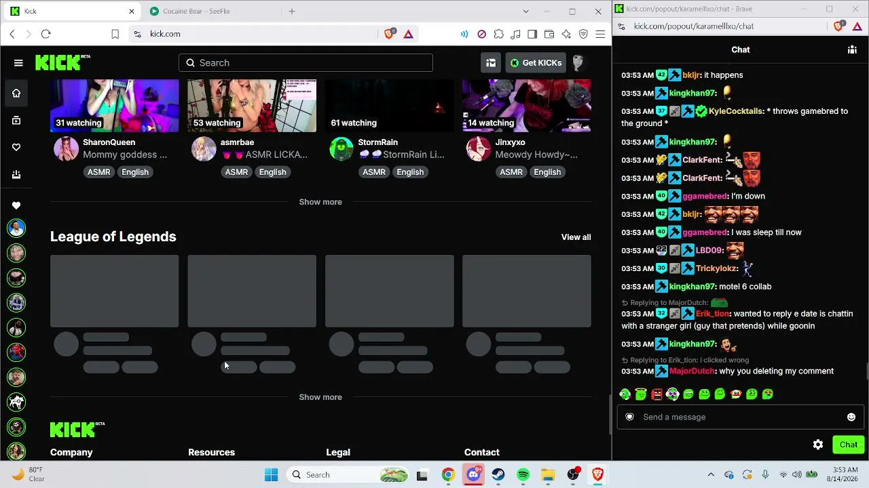Open site info icon left of kick.com

(x=138, y=34)
